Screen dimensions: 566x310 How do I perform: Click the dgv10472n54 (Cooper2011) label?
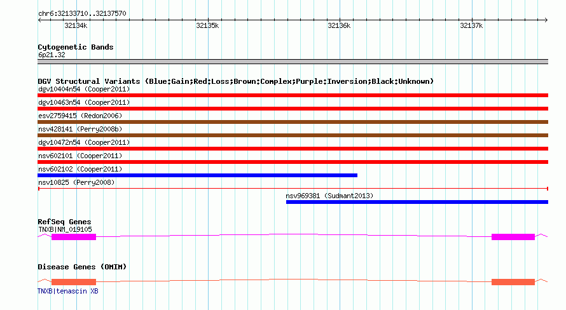pyautogui.click(x=84, y=142)
